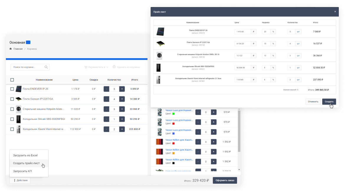Decrease quantity of Плита ENDEVER IP-26
The image size is (345, 191).
pyautogui.click(x=106, y=89)
